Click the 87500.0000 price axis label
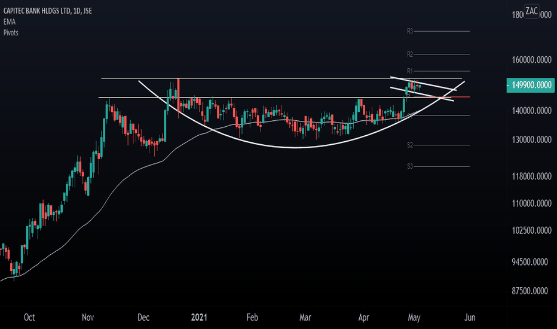 coord(530,291)
